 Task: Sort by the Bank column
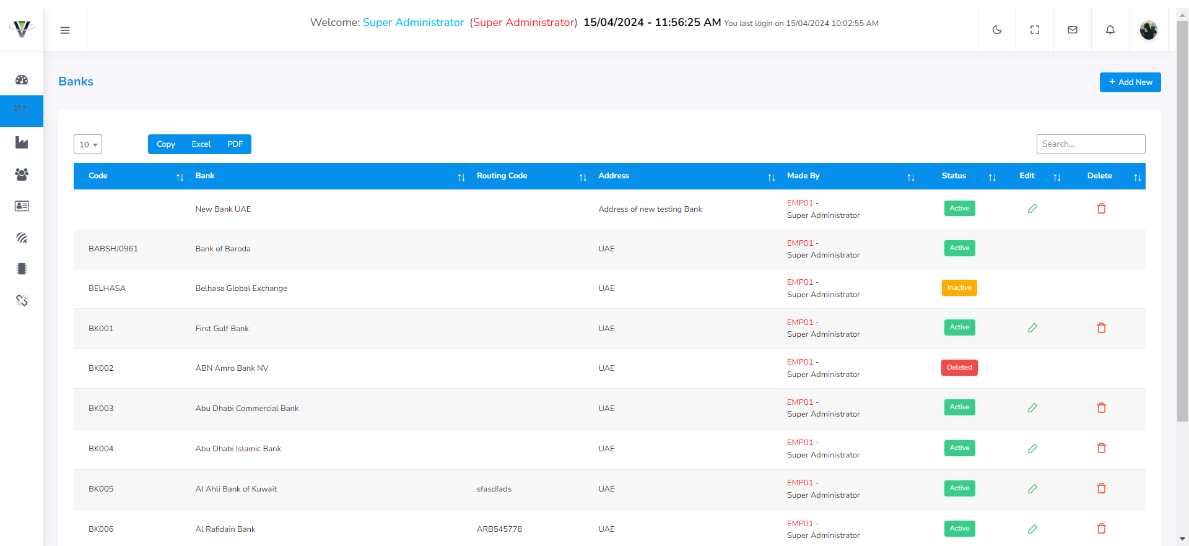[x=329, y=176]
